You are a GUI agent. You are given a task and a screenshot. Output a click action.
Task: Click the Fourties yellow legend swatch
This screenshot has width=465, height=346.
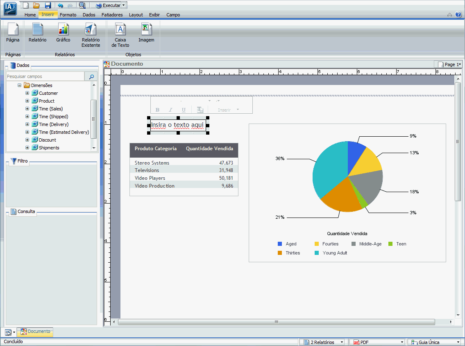coord(317,244)
